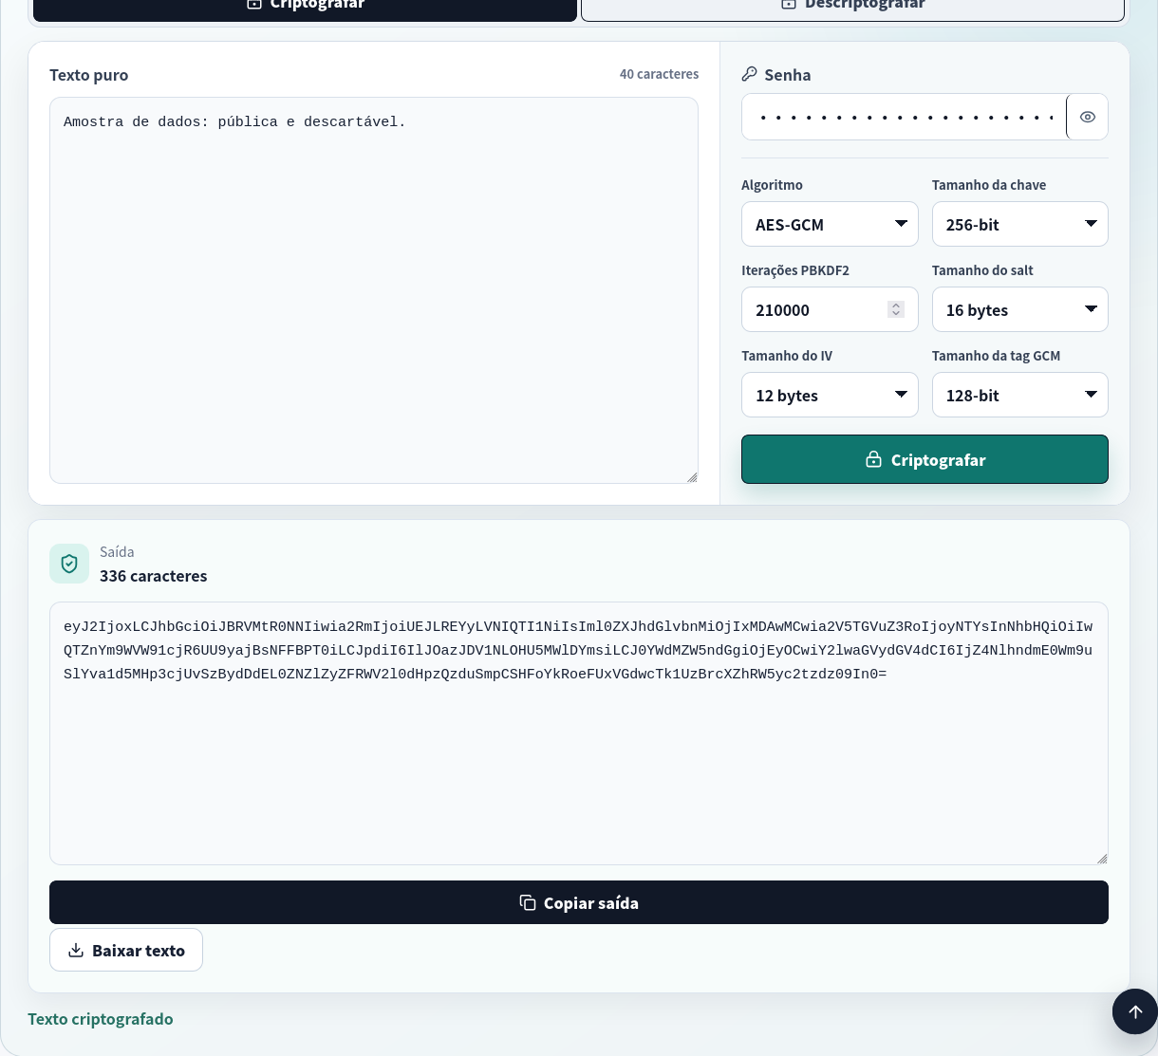Open the Tamanho do salt dropdown
This screenshot has width=1158, height=1056.
point(1019,309)
